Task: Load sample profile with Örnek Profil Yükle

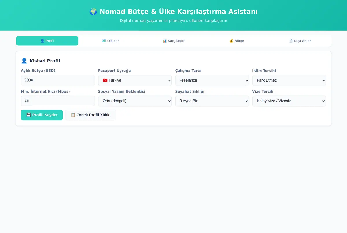Action: [x=91, y=115]
